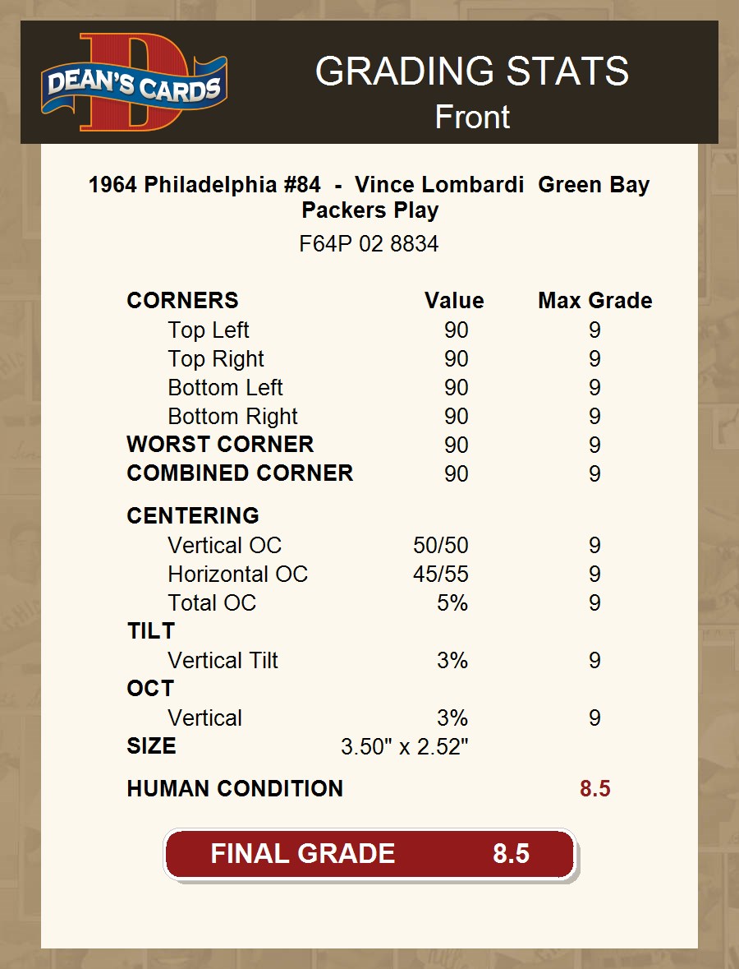739x969 pixels.
Task: Click the serial code F64P 02 8834
Action: tap(369, 244)
